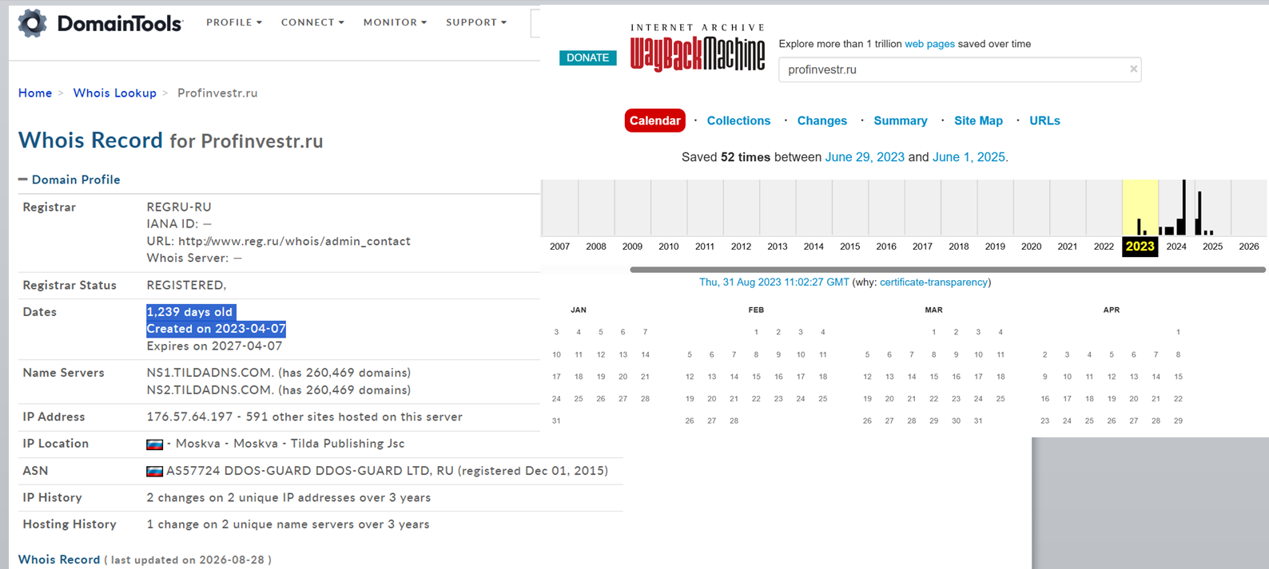Select year 2007 on the timeline
The width and height of the screenshot is (1269, 569).
coord(559,247)
